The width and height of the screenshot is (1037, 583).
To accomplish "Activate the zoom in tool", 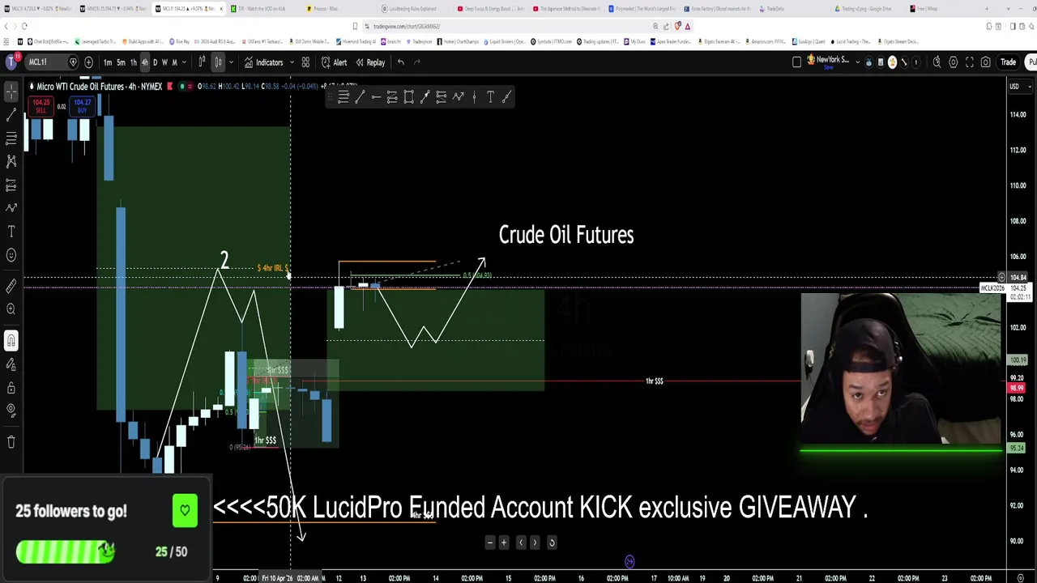I will [x=11, y=309].
